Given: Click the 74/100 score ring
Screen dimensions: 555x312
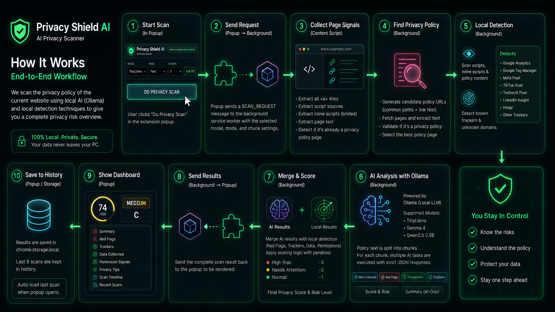Looking at the screenshot, I should (x=103, y=209).
